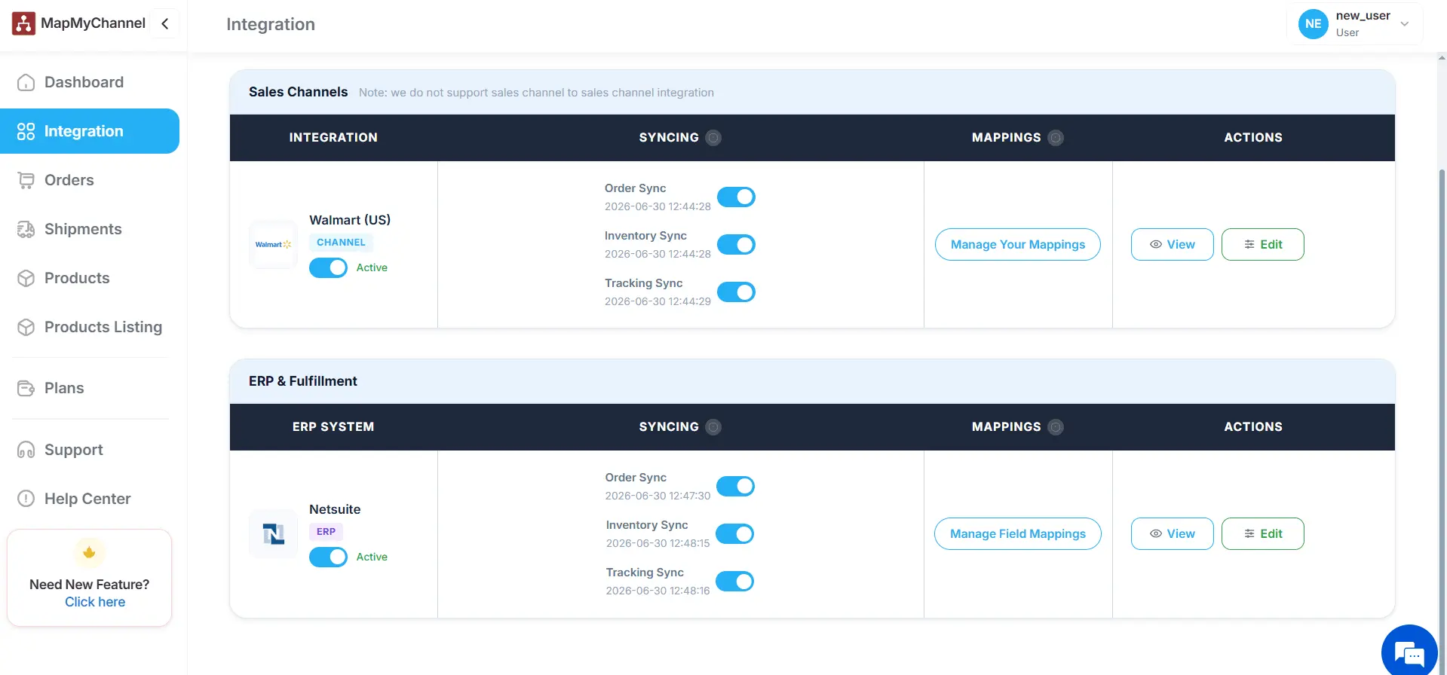Disable Walmart Order Sync toggle

click(x=736, y=197)
